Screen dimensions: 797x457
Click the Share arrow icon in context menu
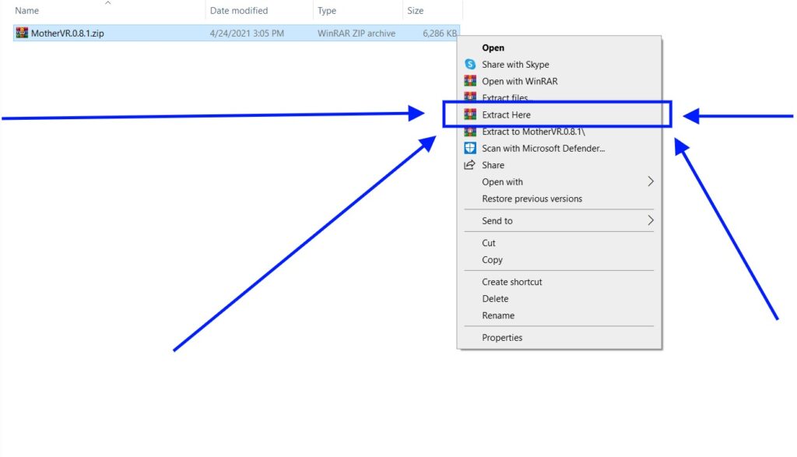tap(469, 165)
